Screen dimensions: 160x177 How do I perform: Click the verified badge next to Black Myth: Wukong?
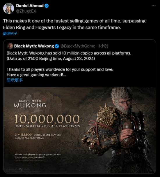pos(57,46)
